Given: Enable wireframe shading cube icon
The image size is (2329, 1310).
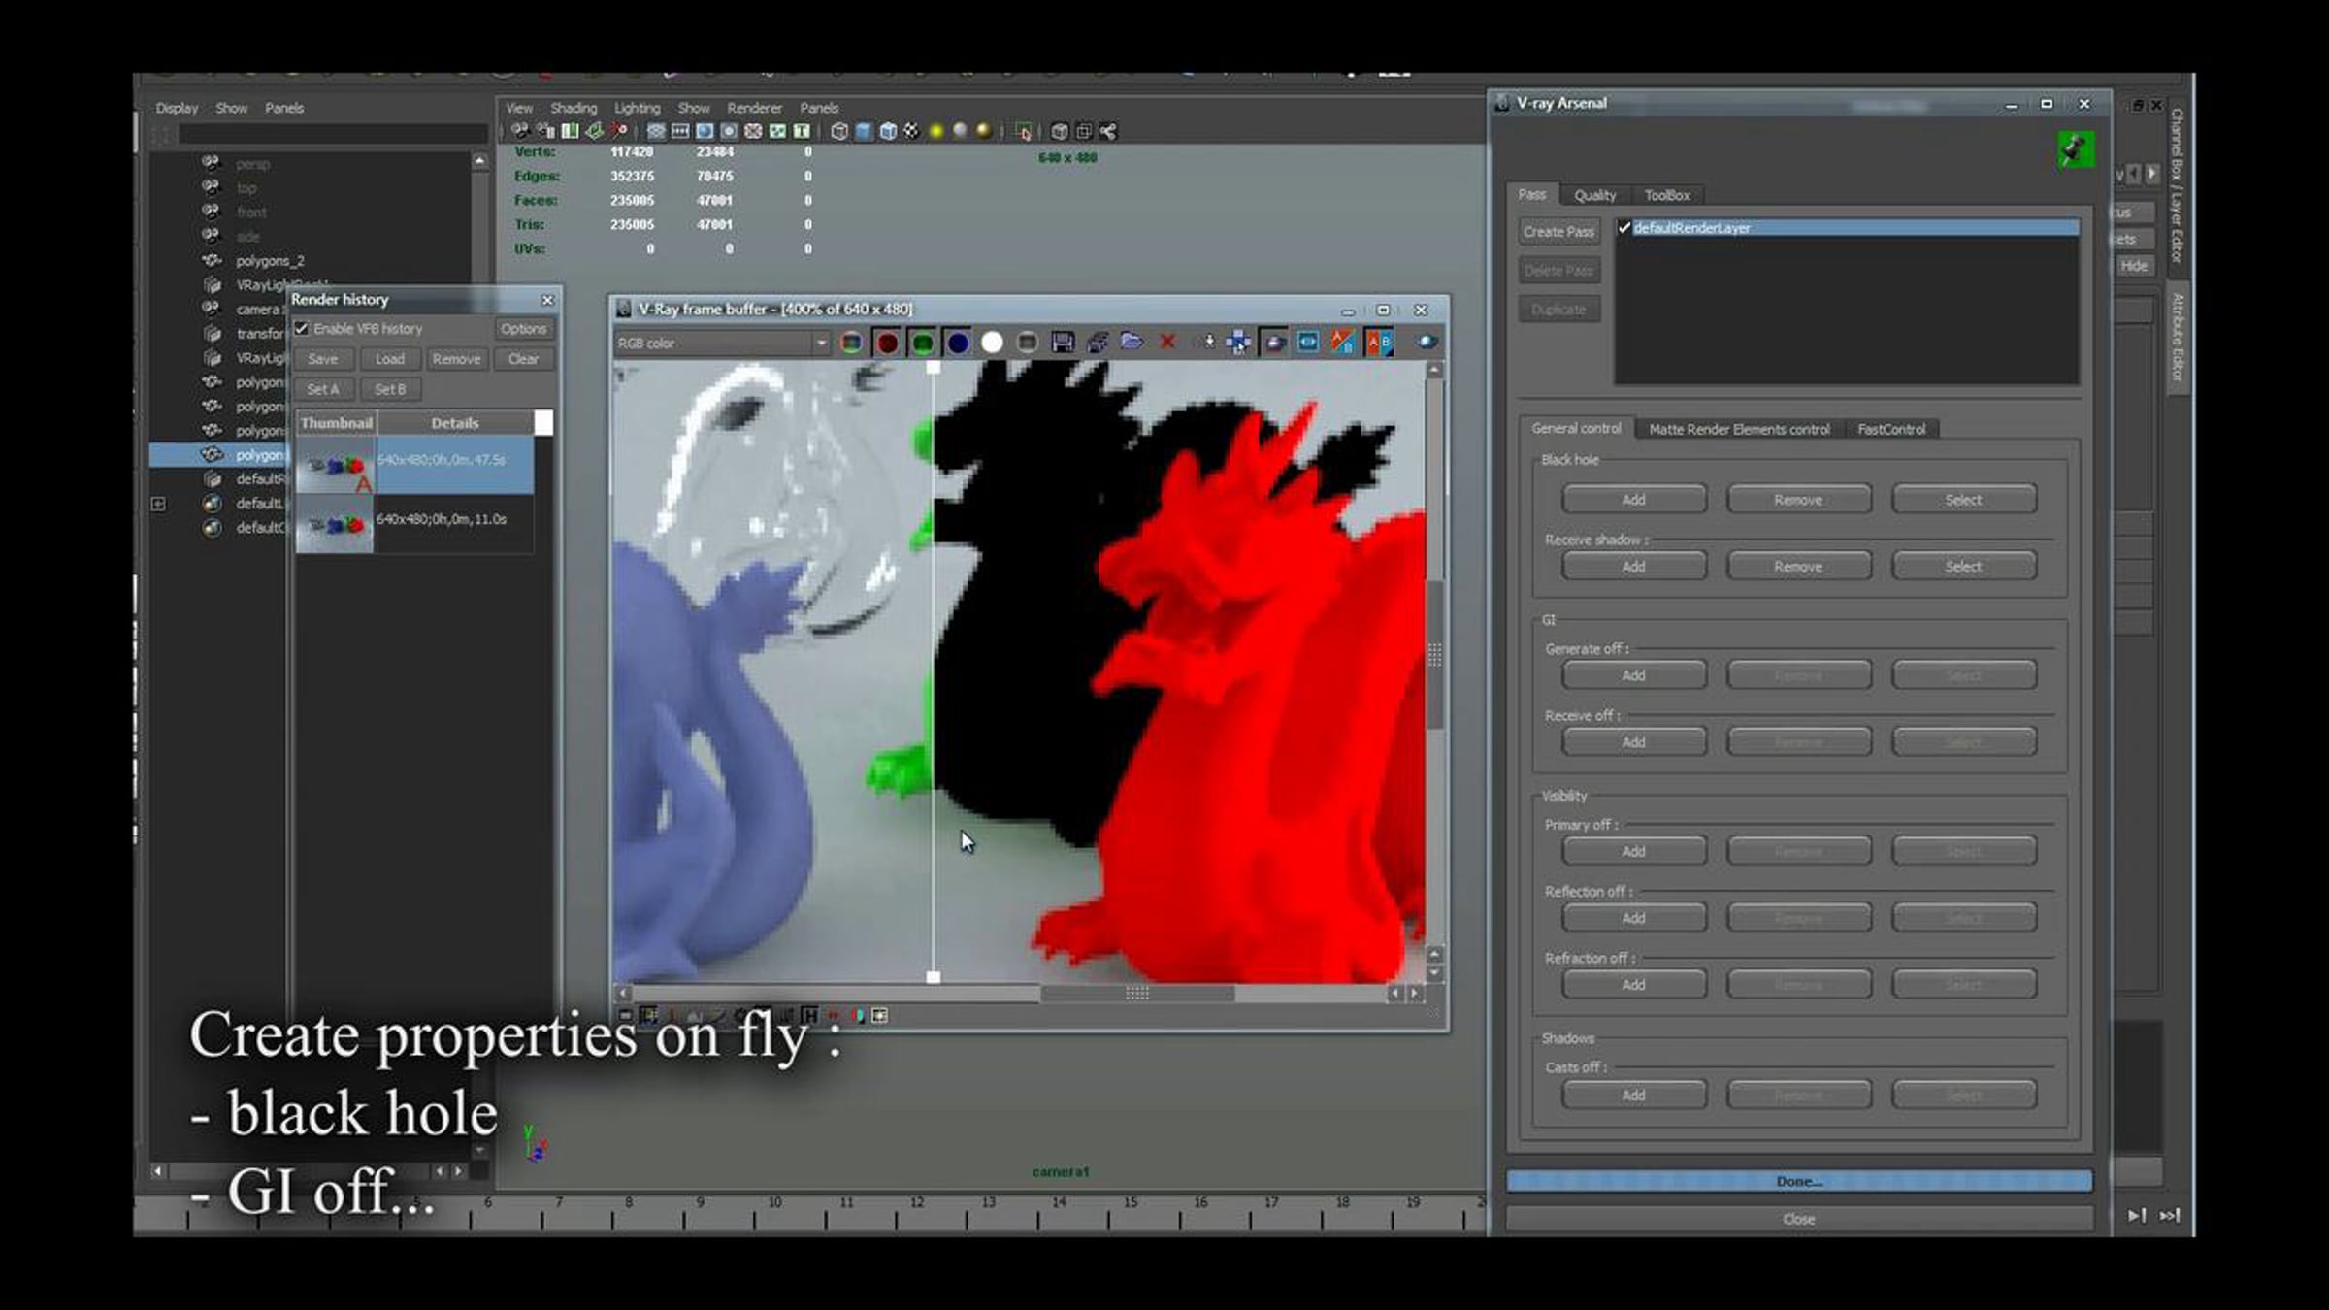Looking at the screenshot, I should 839,131.
